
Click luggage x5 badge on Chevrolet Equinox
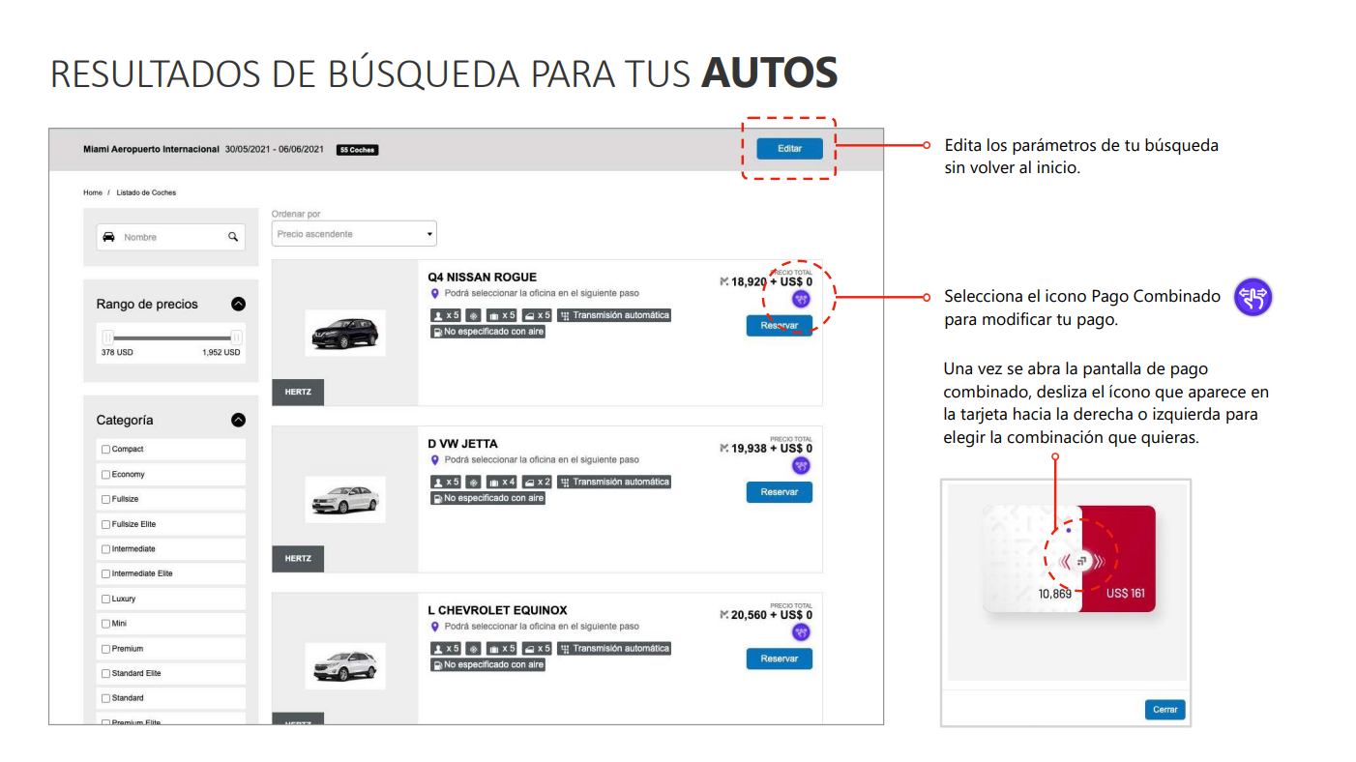point(502,648)
